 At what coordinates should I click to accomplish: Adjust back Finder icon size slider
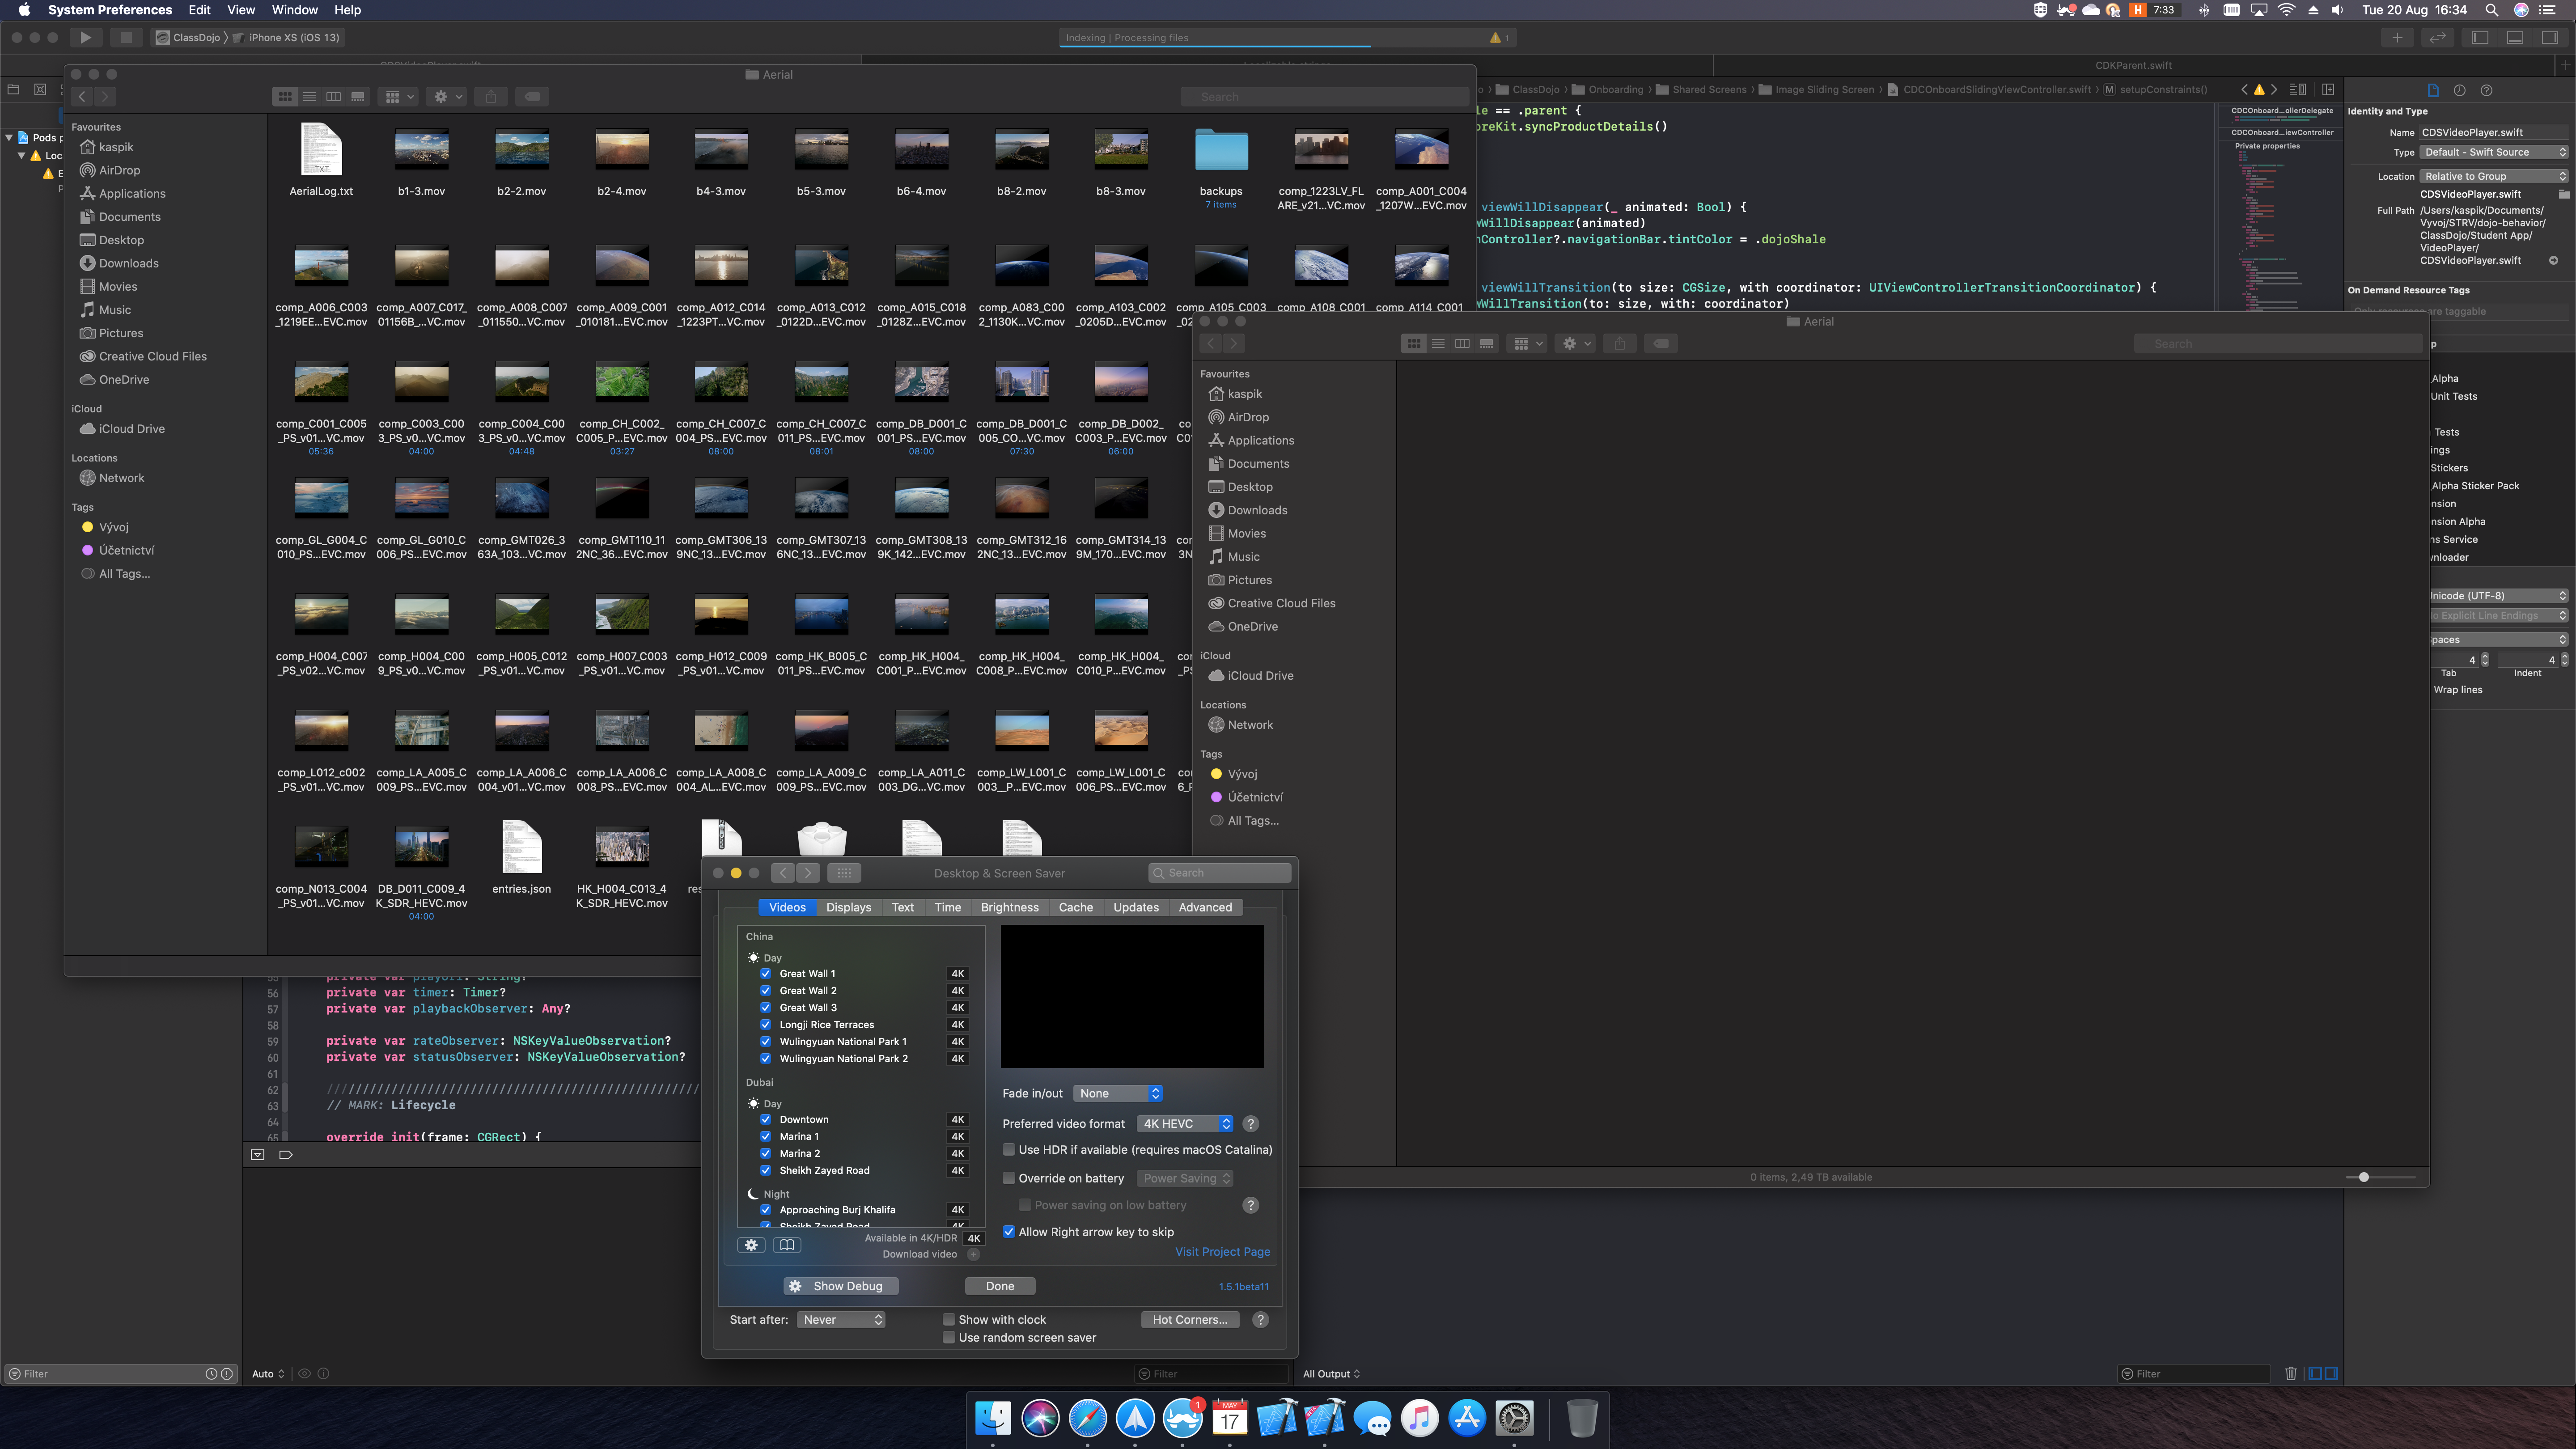tap(2380, 1177)
